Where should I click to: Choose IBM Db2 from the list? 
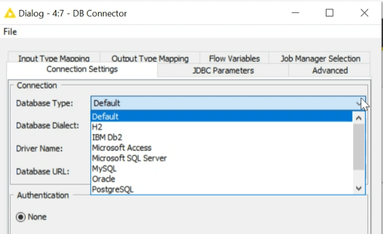click(x=222, y=137)
